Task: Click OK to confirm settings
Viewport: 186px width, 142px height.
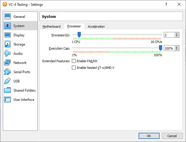Action: point(149,136)
